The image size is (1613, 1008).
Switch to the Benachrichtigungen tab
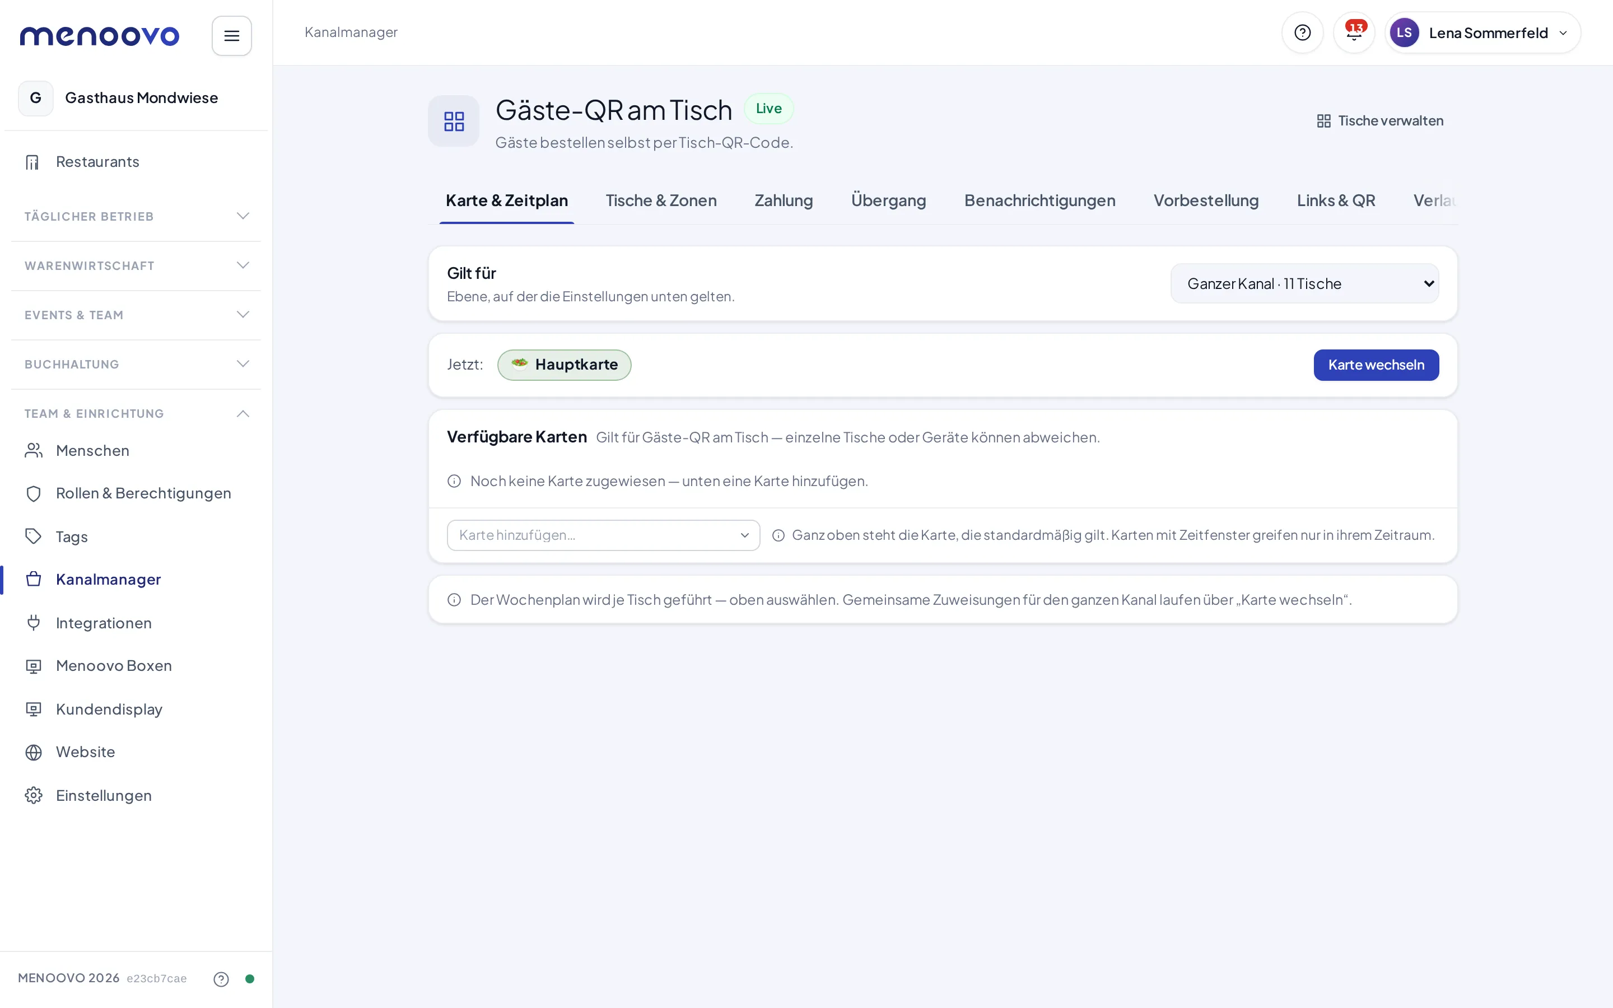(x=1040, y=200)
